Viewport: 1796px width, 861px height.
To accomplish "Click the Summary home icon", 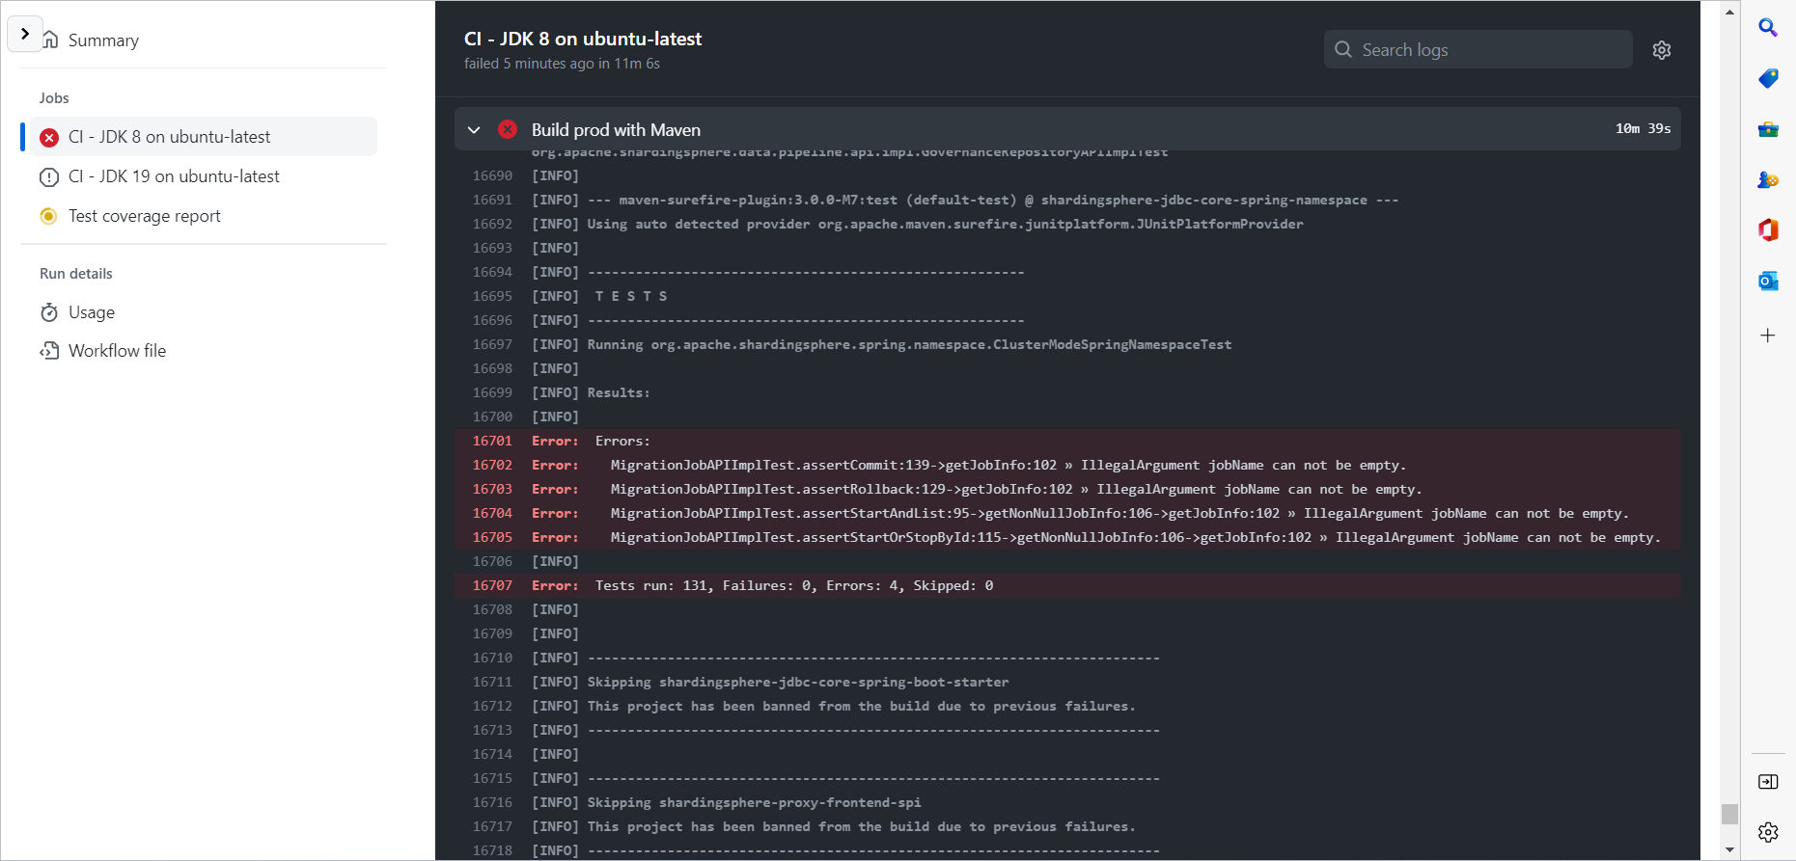I will pos(50,40).
